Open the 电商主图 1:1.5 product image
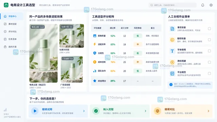 [x=43, y=53]
